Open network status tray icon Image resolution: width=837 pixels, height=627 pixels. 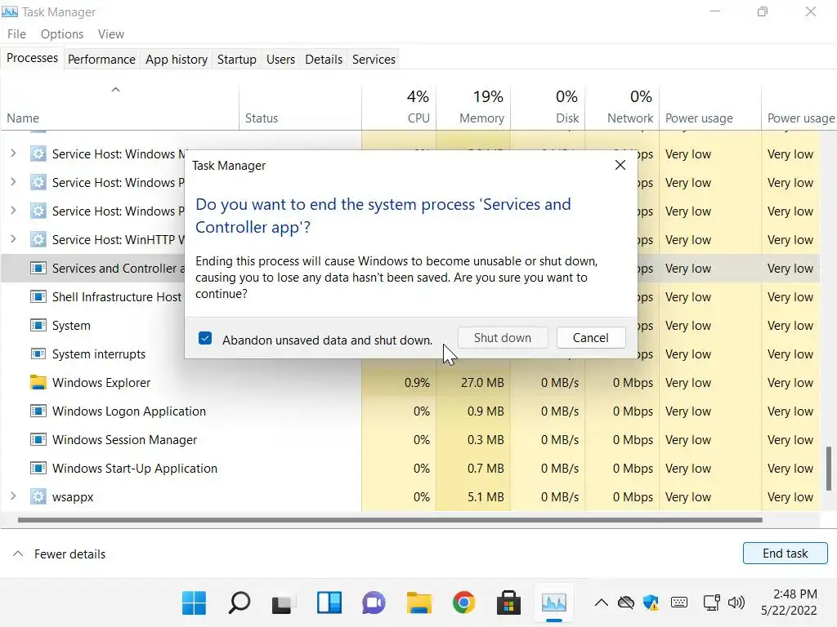pos(712,603)
